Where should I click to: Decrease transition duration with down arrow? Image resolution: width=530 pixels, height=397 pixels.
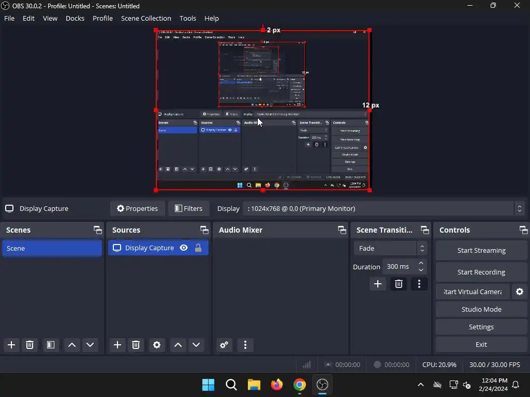(421, 270)
